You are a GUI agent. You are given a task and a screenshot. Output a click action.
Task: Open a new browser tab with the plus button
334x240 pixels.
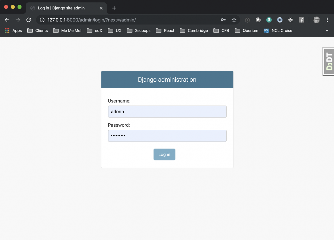(114, 8)
